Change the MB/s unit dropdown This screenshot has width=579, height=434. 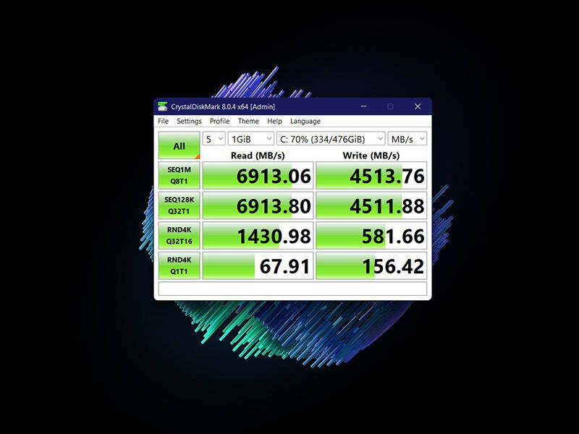(407, 139)
